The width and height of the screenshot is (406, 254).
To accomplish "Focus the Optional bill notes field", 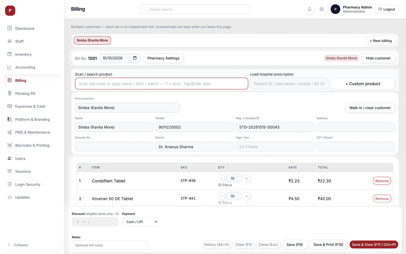I will [110, 245].
